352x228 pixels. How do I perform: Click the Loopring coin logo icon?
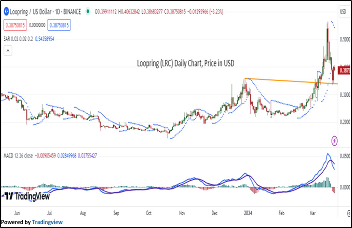[6, 12]
